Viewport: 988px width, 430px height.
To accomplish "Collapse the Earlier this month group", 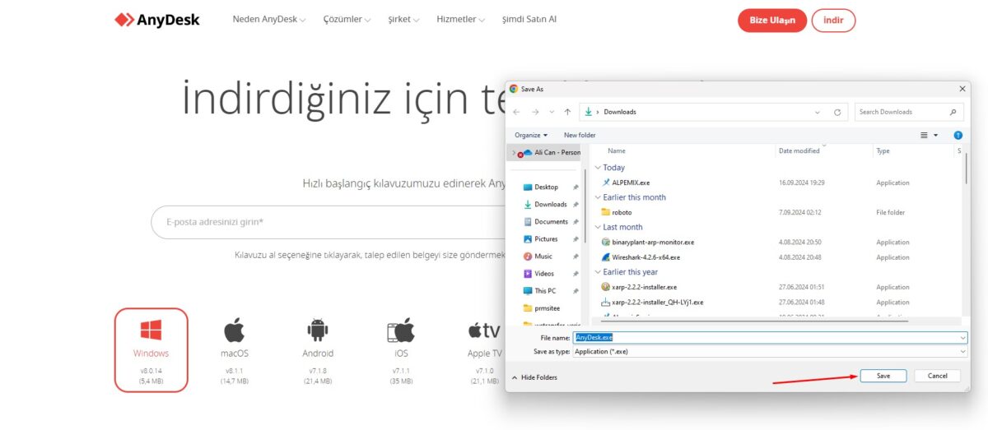I will coord(598,197).
